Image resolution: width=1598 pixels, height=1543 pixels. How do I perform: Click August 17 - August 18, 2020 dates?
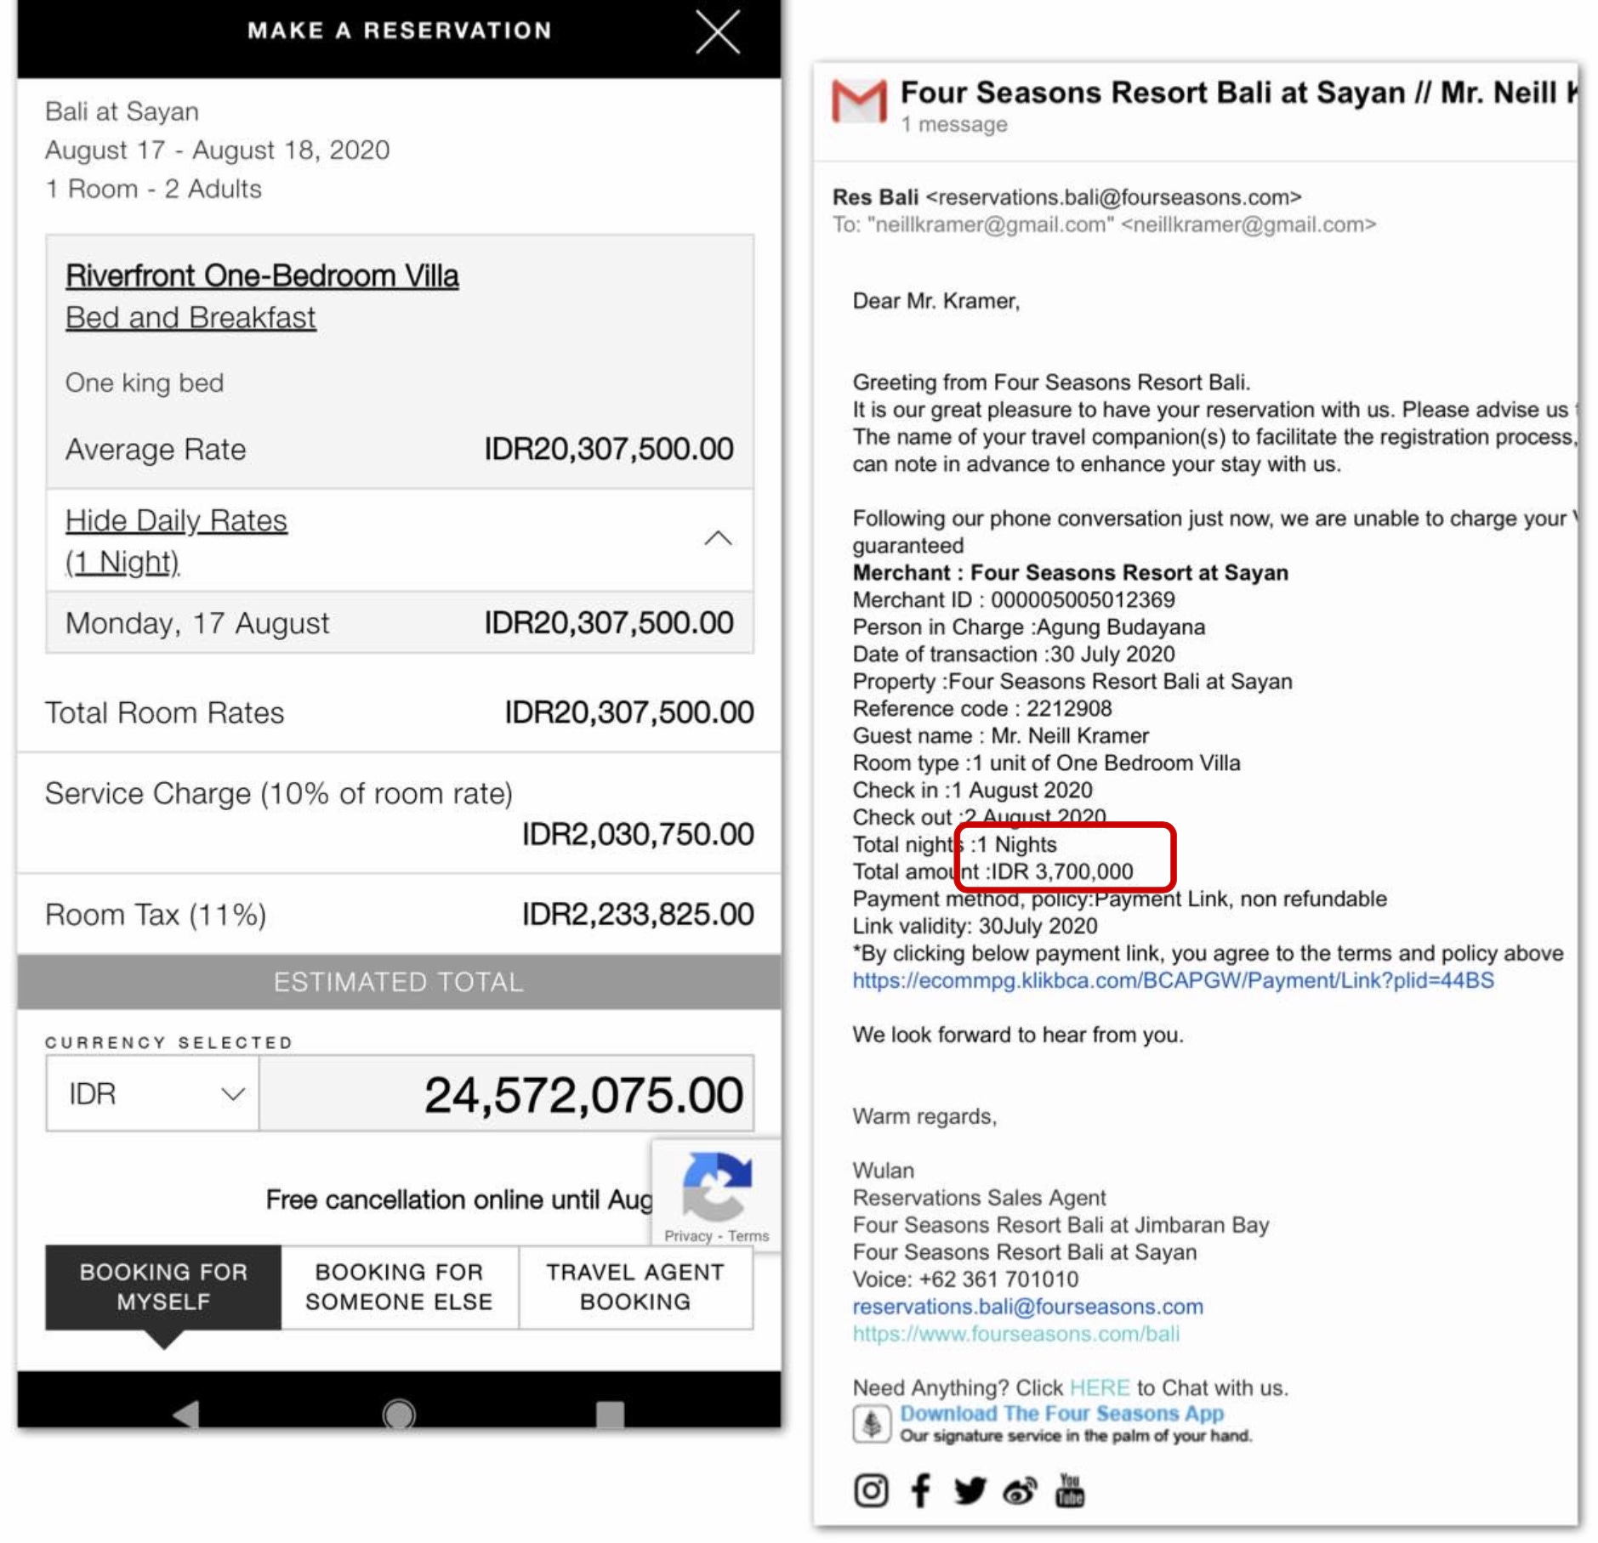(x=217, y=150)
